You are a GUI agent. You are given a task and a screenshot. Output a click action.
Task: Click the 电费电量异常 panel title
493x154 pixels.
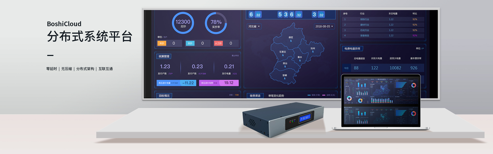click(352, 49)
